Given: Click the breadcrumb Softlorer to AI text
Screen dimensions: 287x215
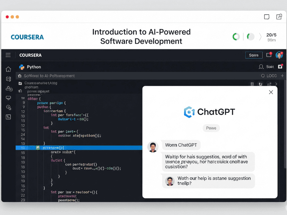Looking at the screenshot, I should coord(49,76).
